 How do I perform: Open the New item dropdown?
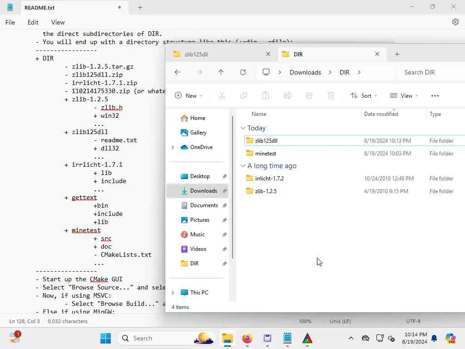(x=188, y=95)
